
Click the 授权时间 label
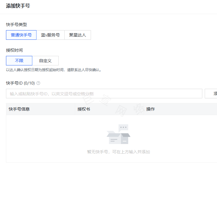(x=14, y=50)
